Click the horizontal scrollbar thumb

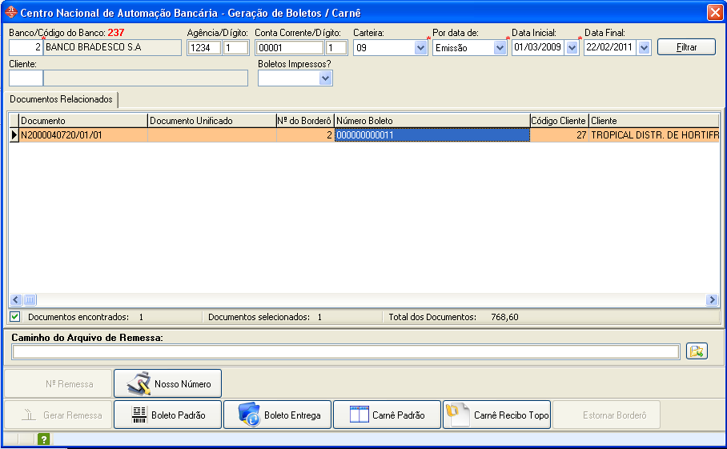(x=30, y=300)
